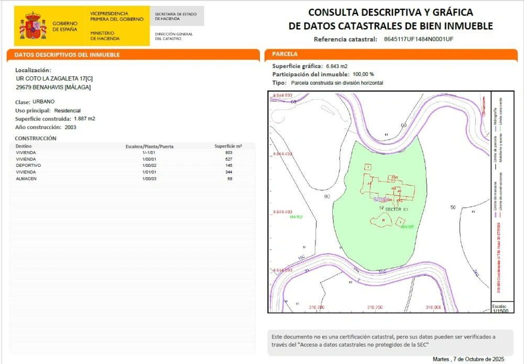Image resolution: width=524 pixels, height=364 pixels.
Task: Click the red main building outline on map
Action: 388,188
